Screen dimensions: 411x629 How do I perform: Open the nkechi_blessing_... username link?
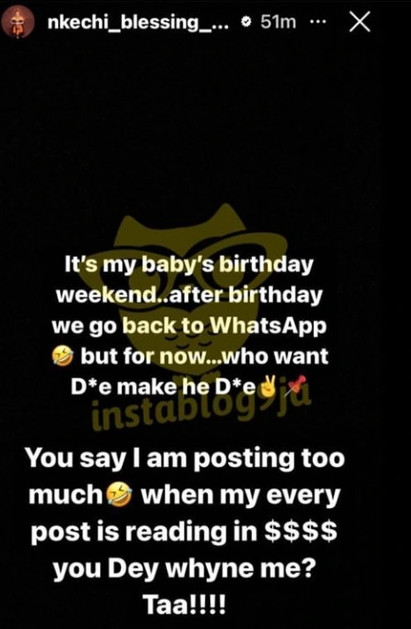coord(139,23)
